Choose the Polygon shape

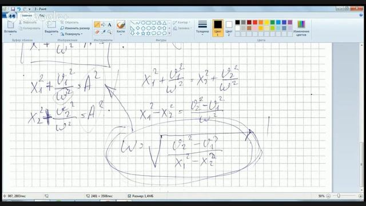click(159, 23)
